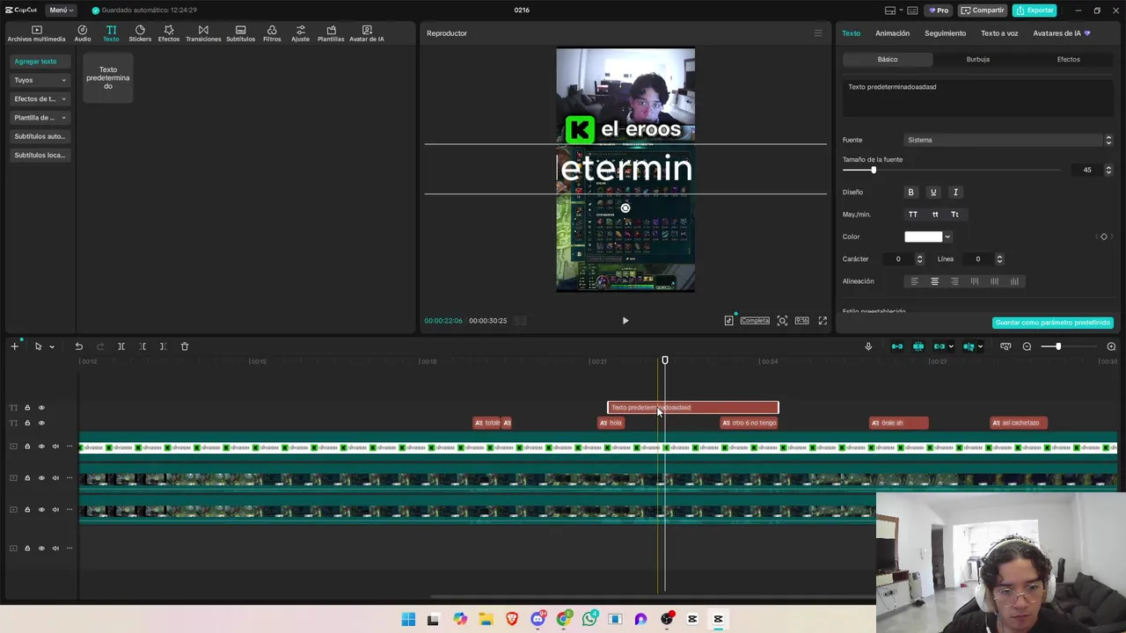Open the Filtros panel

pos(272,33)
